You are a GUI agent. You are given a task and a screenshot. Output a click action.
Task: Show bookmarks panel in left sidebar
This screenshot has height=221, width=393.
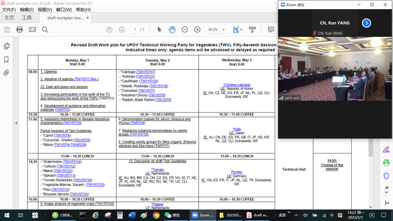coord(7,59)
